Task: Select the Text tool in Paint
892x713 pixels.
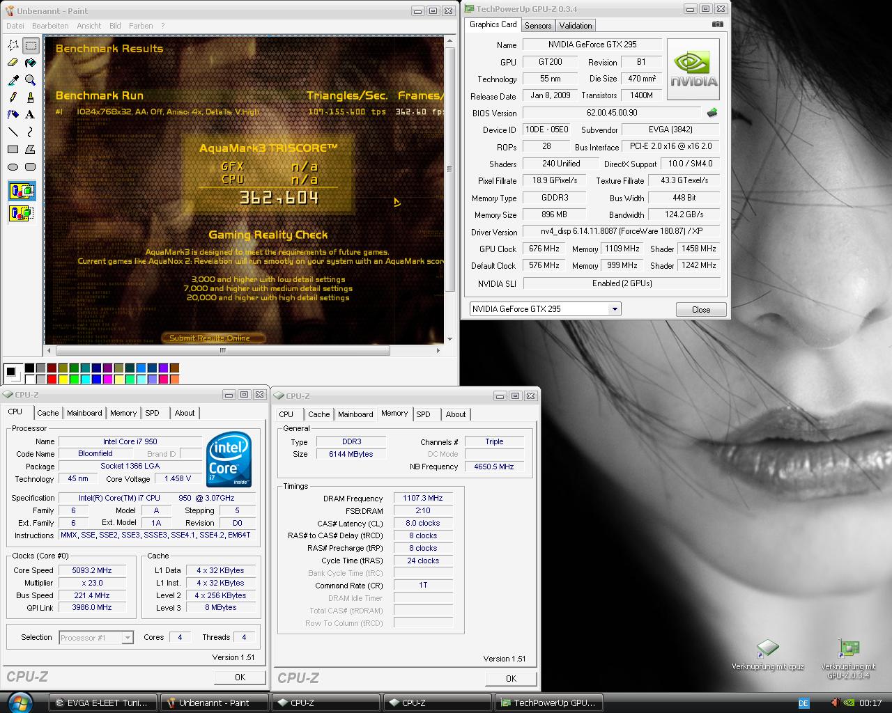Action: click(x=31, y=115)
